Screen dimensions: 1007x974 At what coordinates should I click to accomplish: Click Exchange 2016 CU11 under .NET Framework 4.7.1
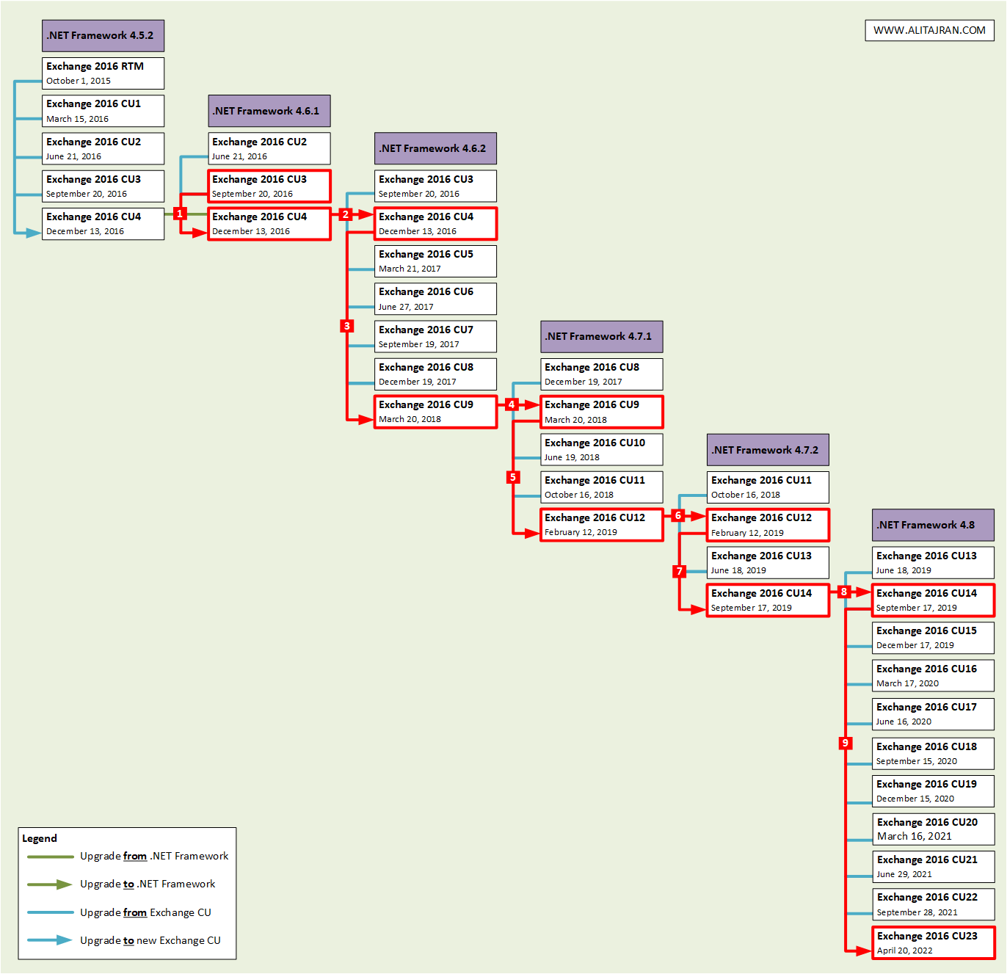(x=602, y=487)
